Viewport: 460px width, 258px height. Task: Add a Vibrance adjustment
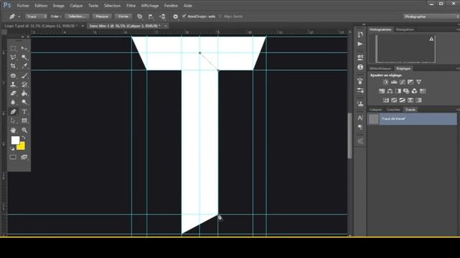(418, 82)
